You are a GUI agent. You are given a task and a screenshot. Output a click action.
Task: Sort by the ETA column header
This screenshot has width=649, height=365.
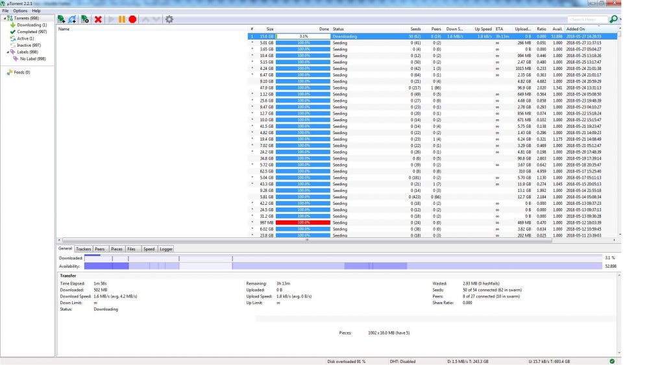click(x=502, y=29)
